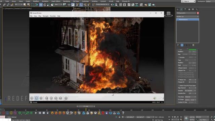The width and height of the screenshot is (215, 121).
Task: Open the Selected key filter dropdown
Action: pyautogui.click(x=202, y=117)
